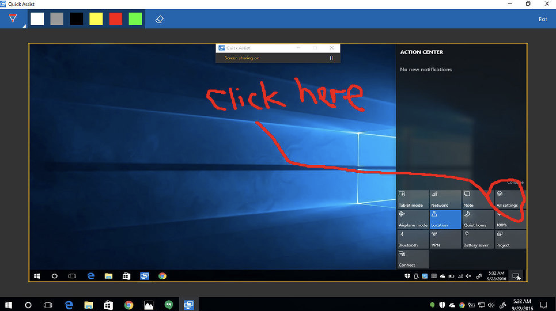Open the Project quick action
Screen dimensions: 556x311
point(510,239)
